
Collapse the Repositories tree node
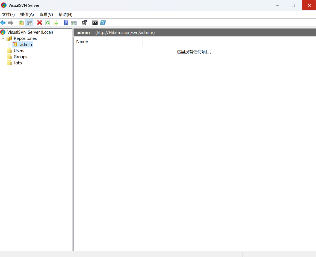3,38
